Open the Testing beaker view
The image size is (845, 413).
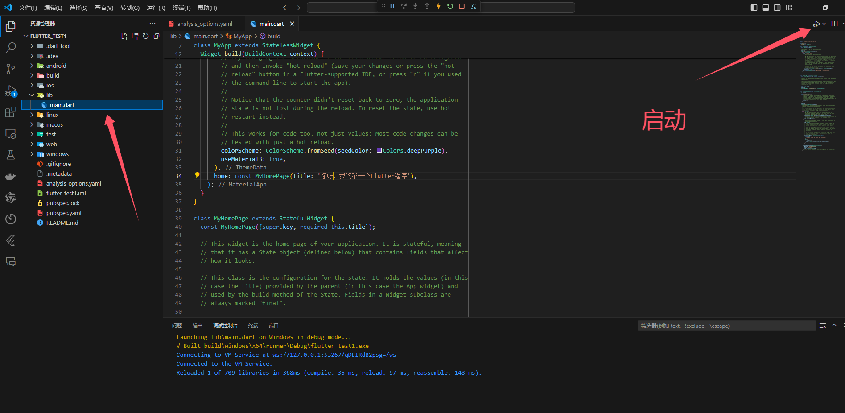tap(11, 155)
